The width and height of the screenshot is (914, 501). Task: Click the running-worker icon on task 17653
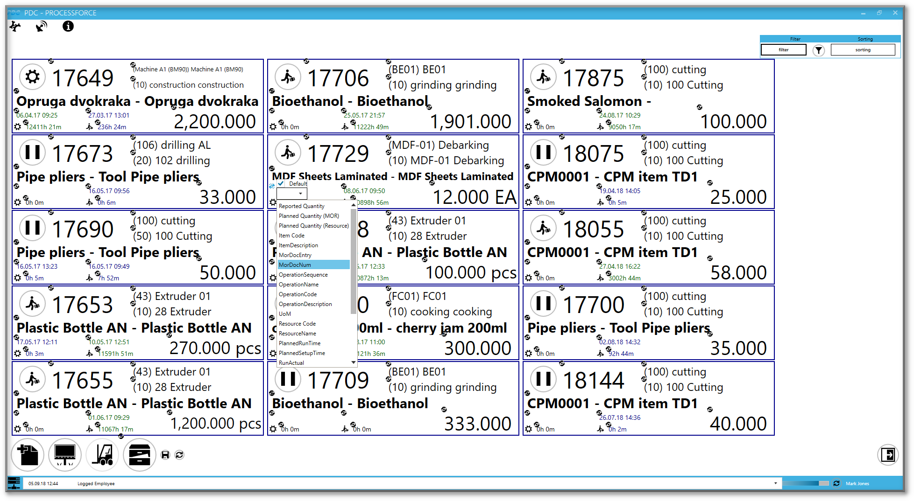coord(33,303)
